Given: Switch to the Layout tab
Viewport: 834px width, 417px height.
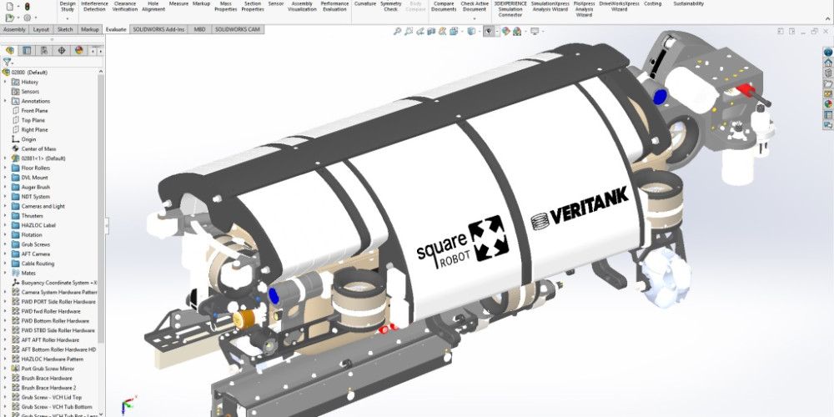Looking at the screenshot, I should pos(41,29).
